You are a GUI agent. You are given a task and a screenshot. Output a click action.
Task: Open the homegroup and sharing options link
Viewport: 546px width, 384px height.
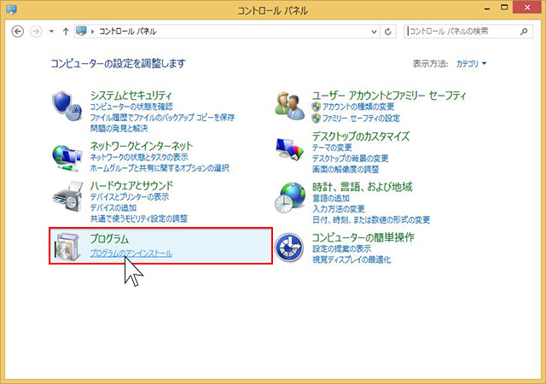click(160, 168)
